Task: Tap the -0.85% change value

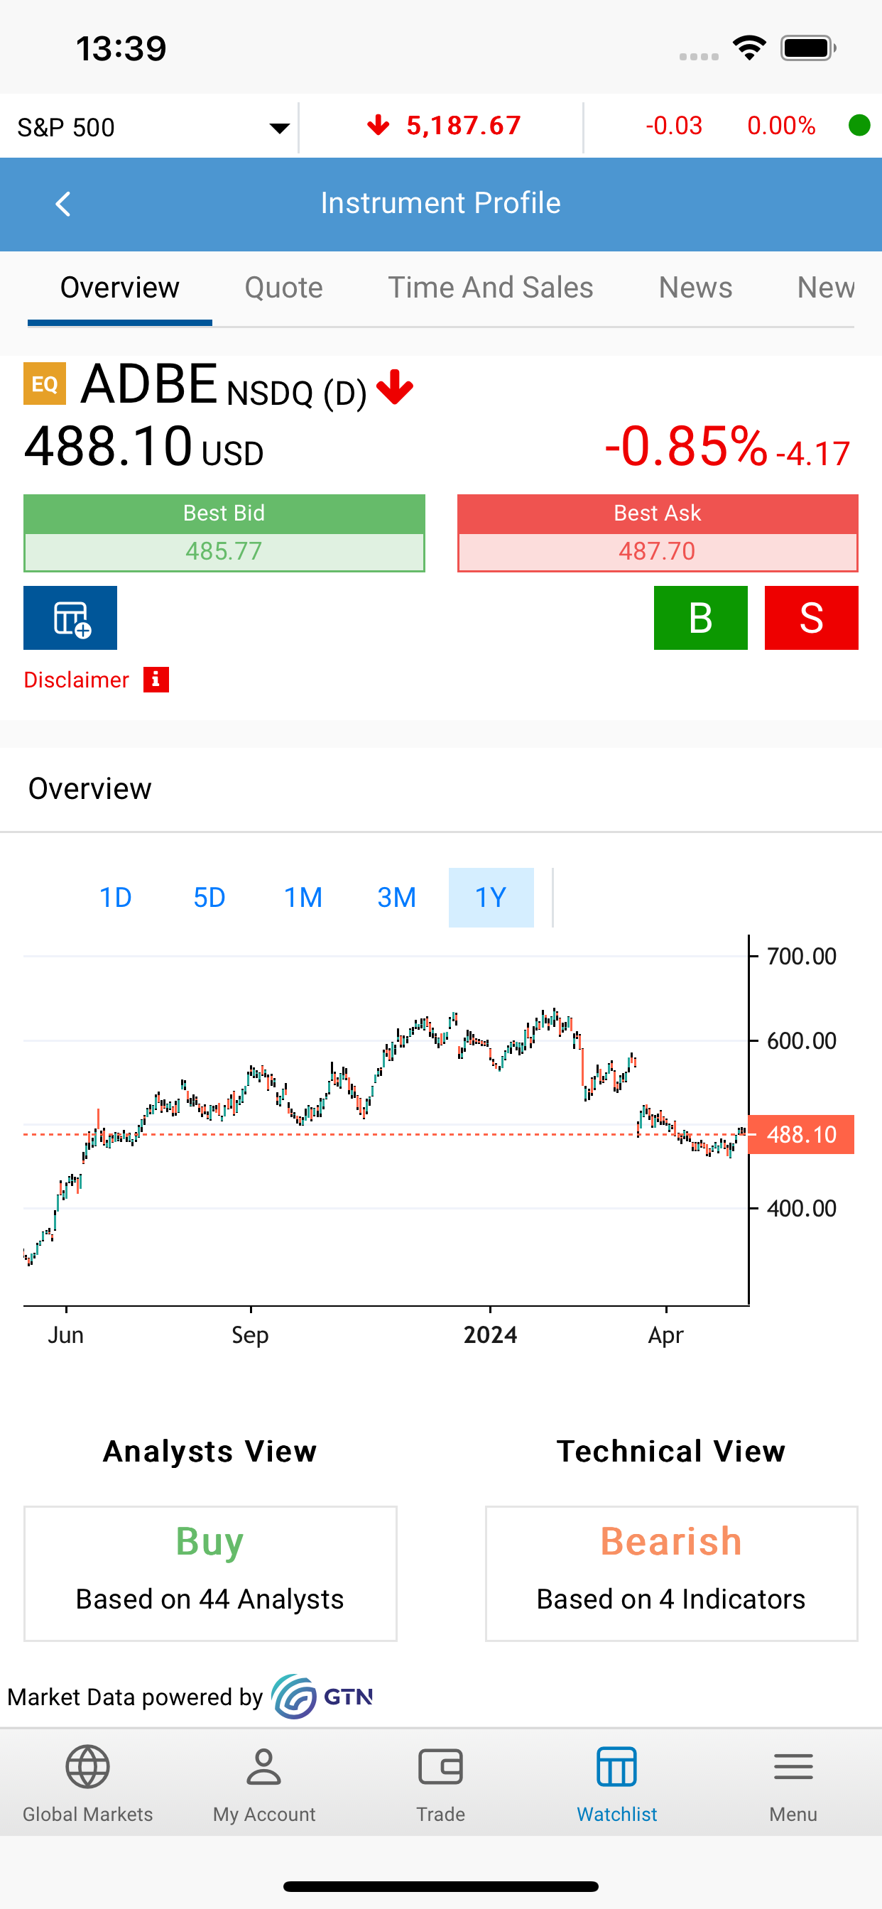Action: tap(685, 446)
